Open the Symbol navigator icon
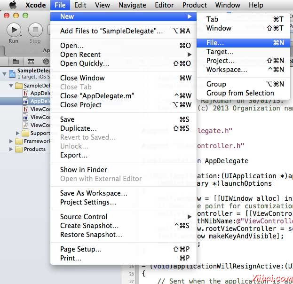Image resolution: width=293 pixels, height=284 pixels. pos(31,62)
